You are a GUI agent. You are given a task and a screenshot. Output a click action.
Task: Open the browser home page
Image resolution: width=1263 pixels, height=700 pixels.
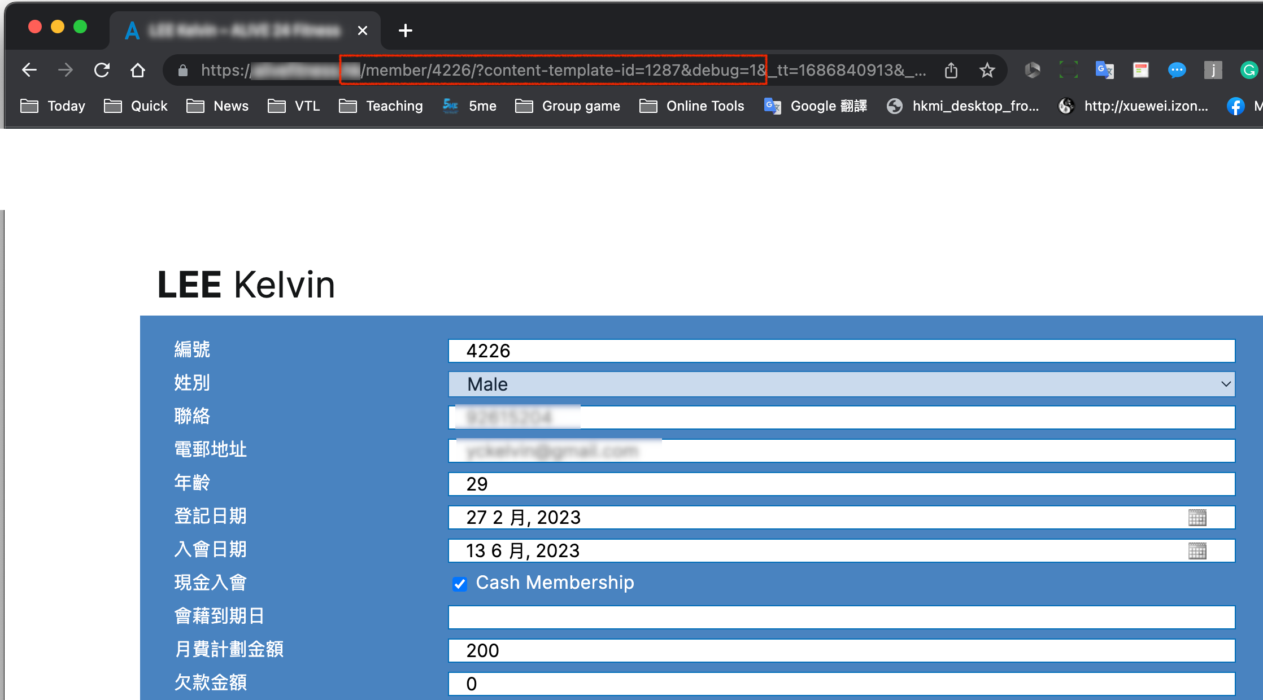(137, 70)
